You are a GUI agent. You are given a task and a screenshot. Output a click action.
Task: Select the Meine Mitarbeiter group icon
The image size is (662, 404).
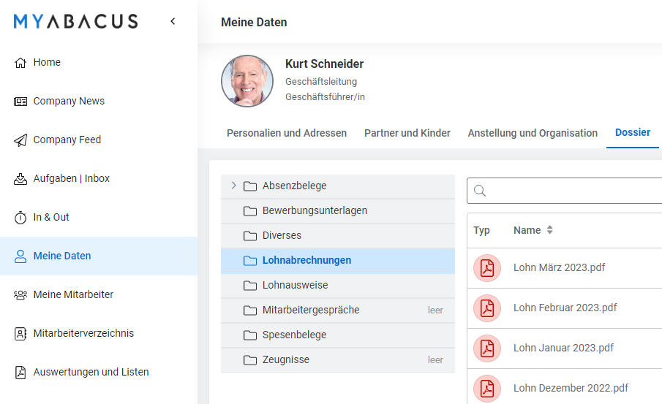tap(20, 295)
